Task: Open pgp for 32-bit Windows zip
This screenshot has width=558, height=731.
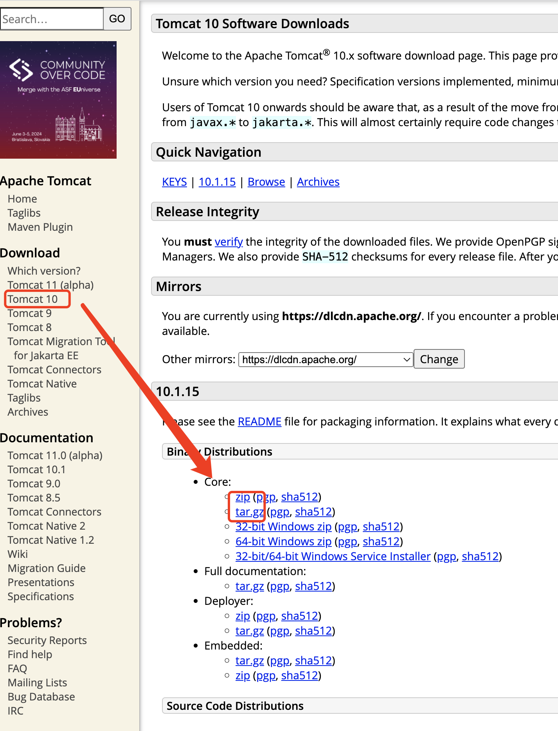Action: pos(347,527)
